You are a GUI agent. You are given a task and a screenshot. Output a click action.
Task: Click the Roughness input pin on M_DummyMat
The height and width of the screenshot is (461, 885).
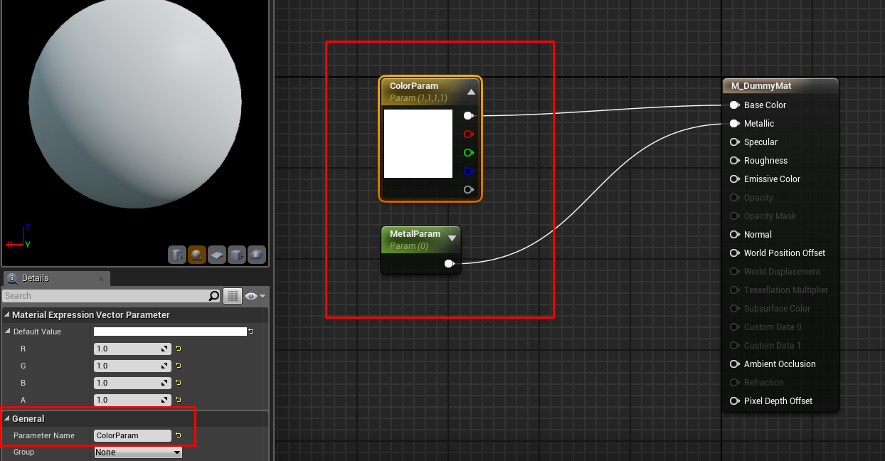click(x=734, y=161)
